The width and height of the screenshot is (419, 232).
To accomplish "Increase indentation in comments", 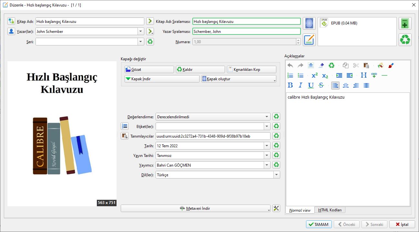I will (339, 75).
